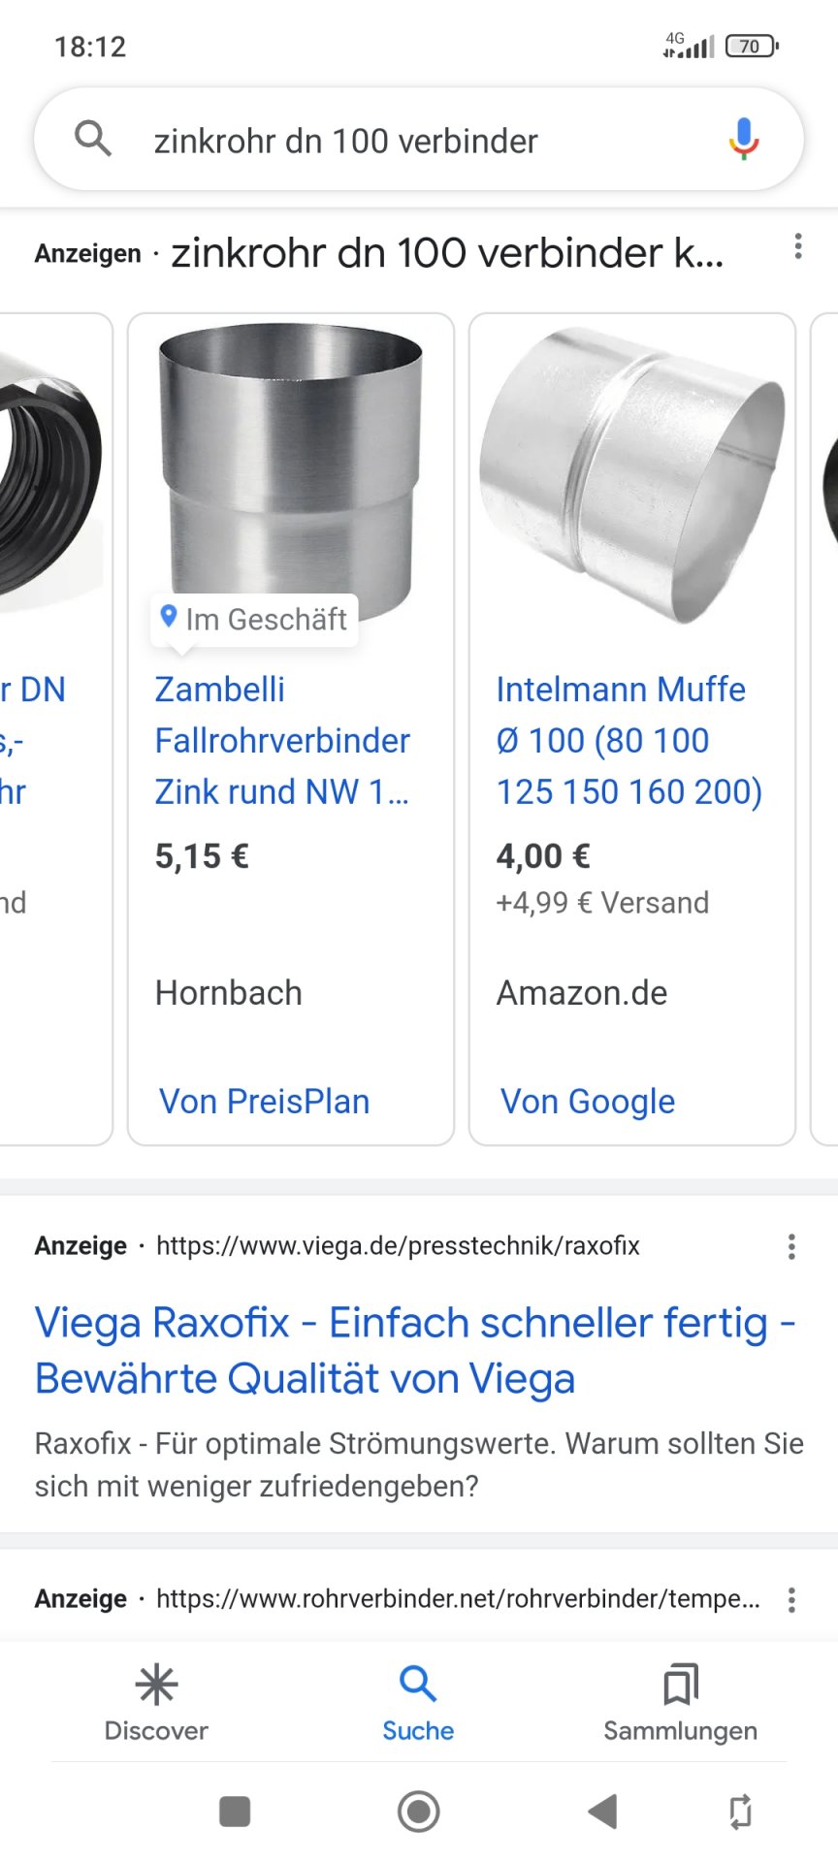Open Viega Raxofix ad headline
Viewport: 838px width, 1862px height.
pyautogui.click(x=415, y=1350)
